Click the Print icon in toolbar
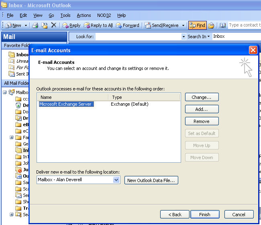261x225 pixels. tap(35, 25)
